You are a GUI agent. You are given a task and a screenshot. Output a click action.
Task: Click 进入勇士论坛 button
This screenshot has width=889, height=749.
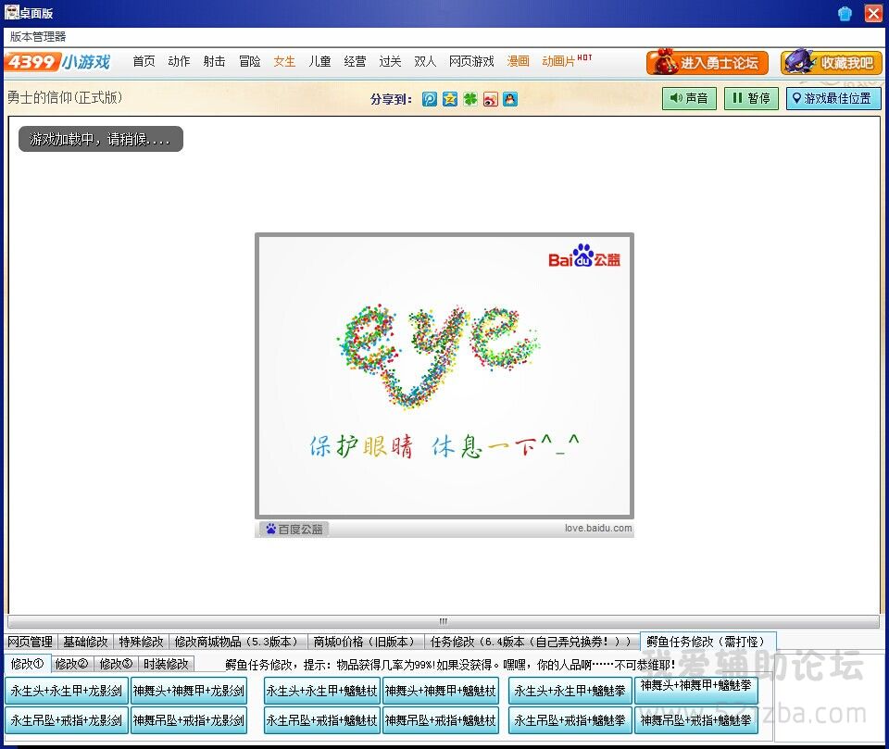(x=707, y=63)
